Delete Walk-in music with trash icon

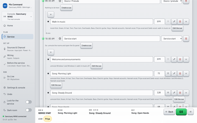click(x=180, y=22)
